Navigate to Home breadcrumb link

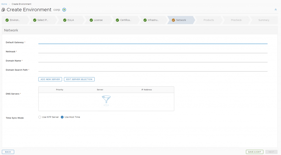coord(4,4)
